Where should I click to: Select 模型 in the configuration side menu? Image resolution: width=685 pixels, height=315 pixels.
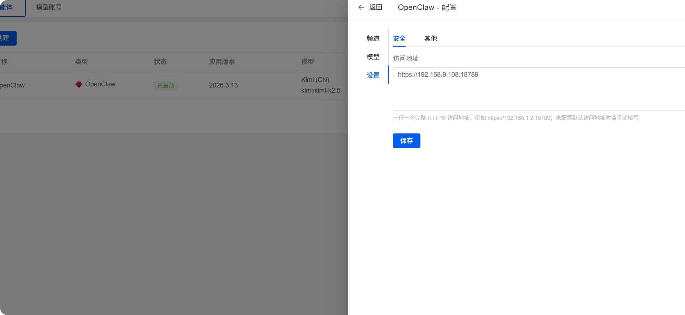[x=373, y=57]
